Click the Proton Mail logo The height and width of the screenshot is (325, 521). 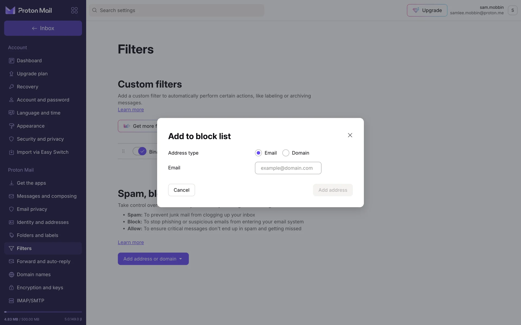[29, 10]
